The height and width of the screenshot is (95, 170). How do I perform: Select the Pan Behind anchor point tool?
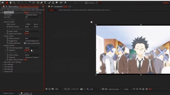[34, 3]
